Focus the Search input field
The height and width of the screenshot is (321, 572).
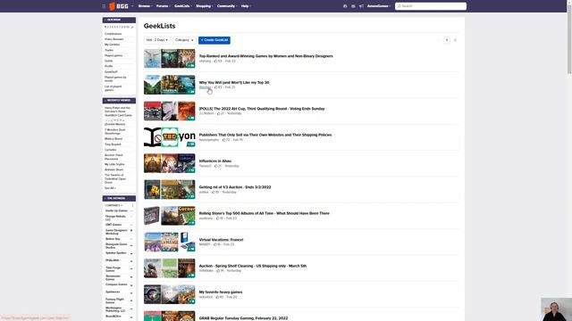pos(431,6)
